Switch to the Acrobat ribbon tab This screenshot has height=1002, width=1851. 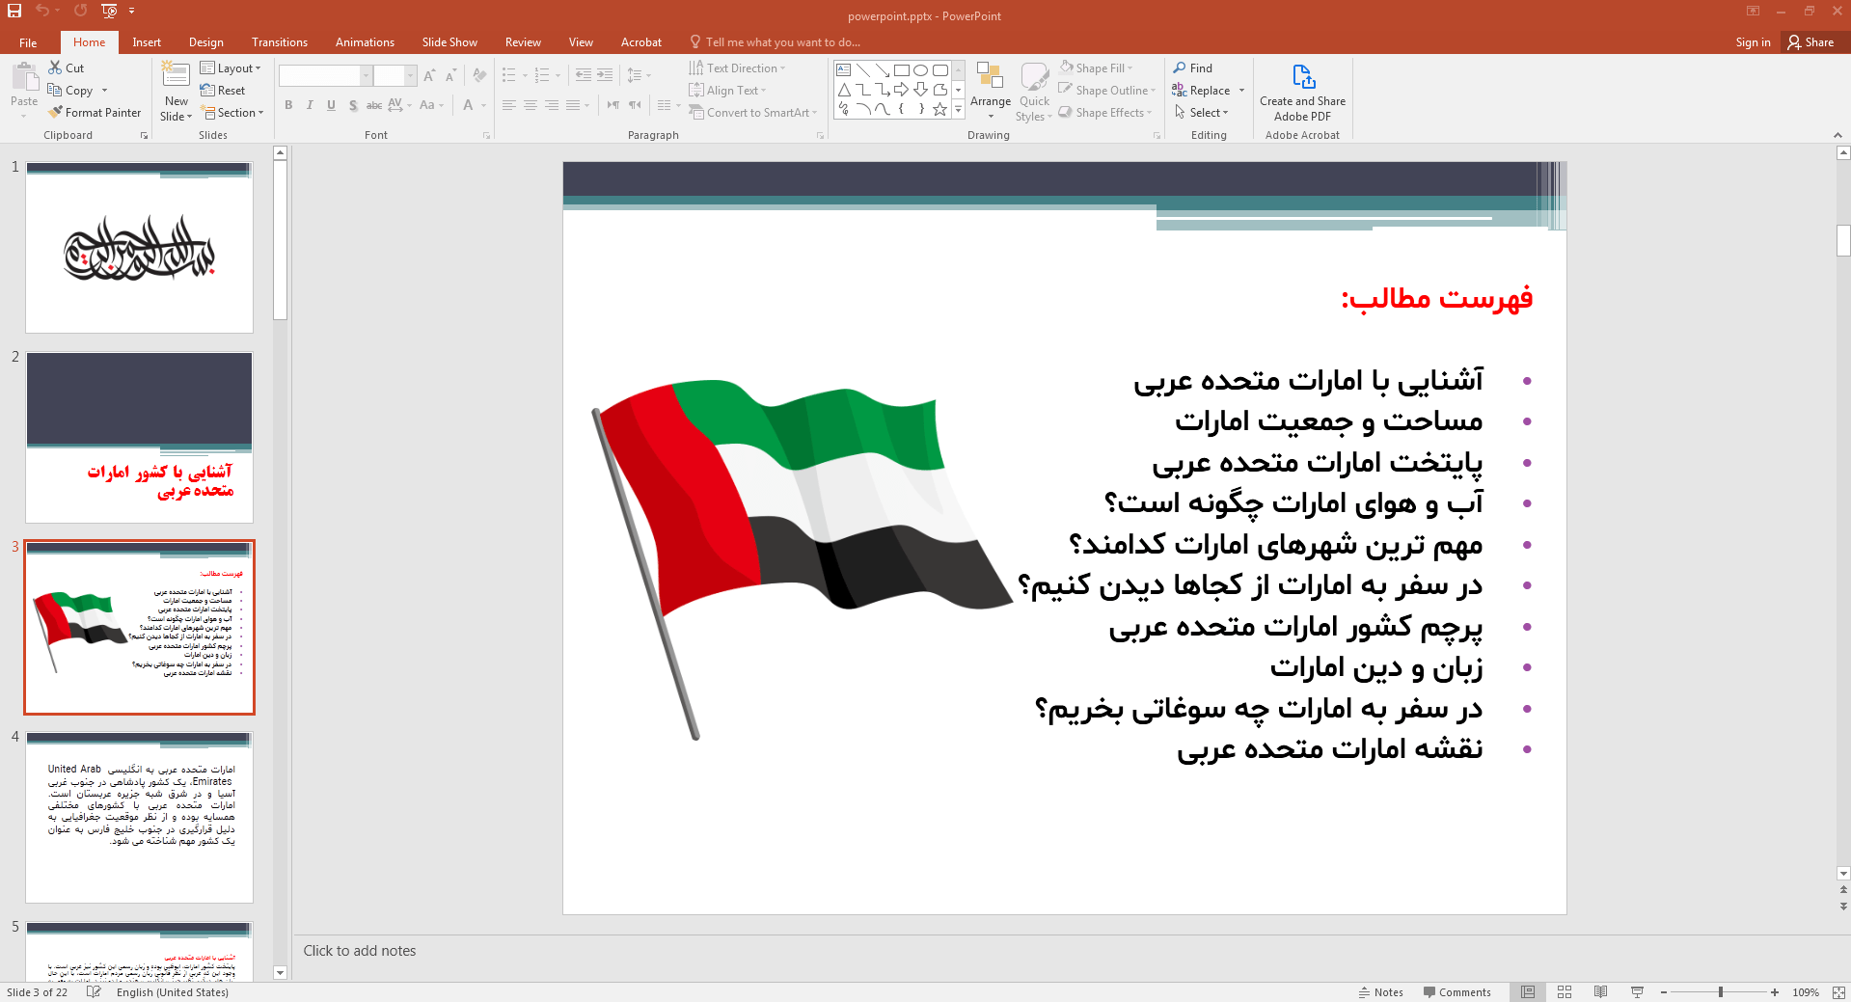[x=640, y=42]
